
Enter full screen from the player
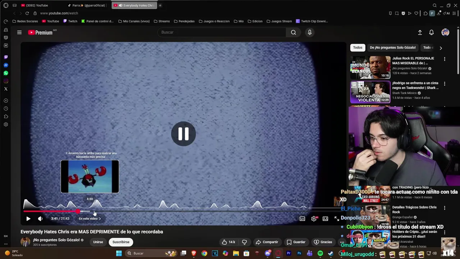click(337, 219)
